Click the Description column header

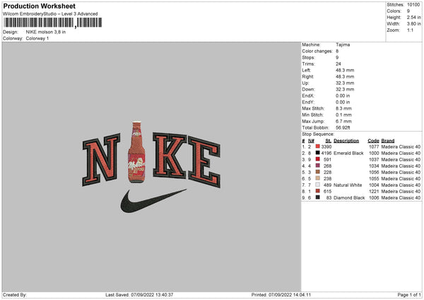coord(346,141)
